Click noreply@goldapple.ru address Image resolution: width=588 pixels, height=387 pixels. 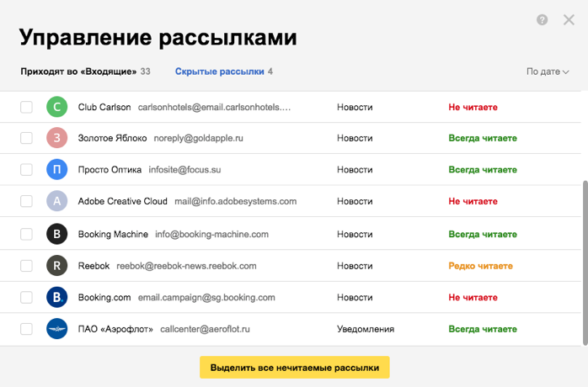click(x=198, y=138)
